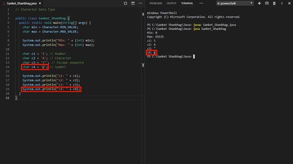Split the terminal panel
This screenshot has width=293, height=164.
(x=267, y=3)
